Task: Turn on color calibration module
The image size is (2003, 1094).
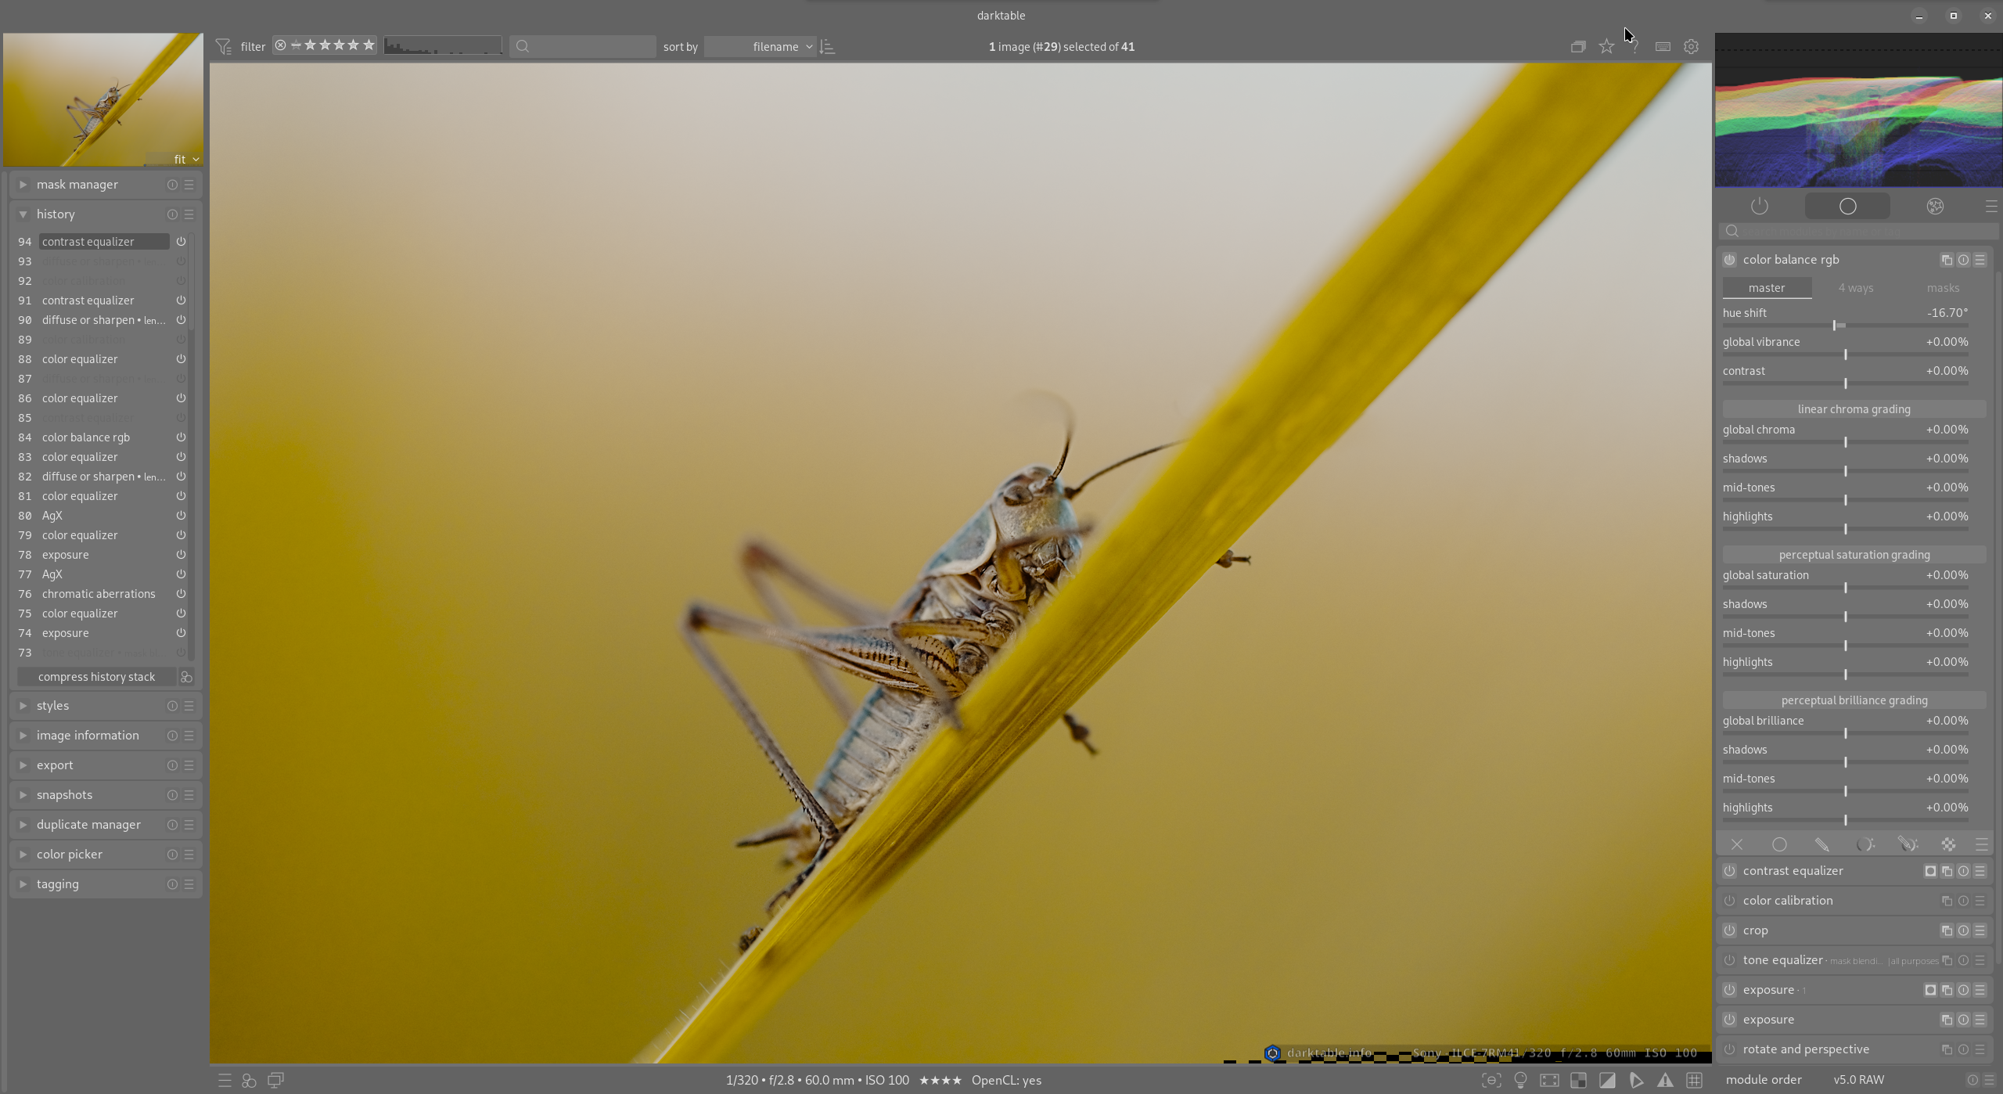Action: click(x=1729, y=901)
